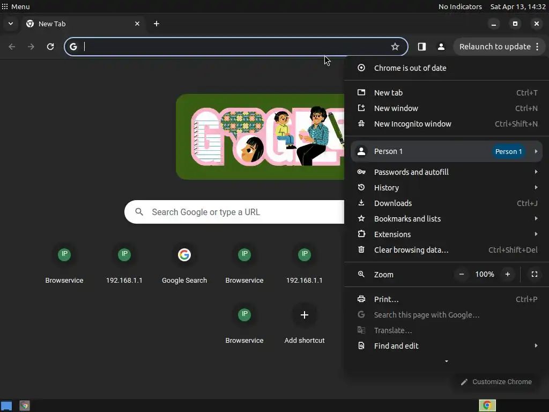Viewport: 549px width, 412px height.
Task: Close the New Tab tab
Action: click(137, 24)
